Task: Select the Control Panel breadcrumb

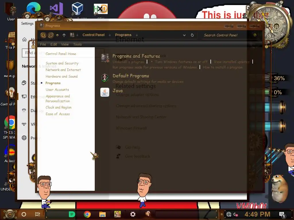Action: pyautogui.click(x=94, y=35)
